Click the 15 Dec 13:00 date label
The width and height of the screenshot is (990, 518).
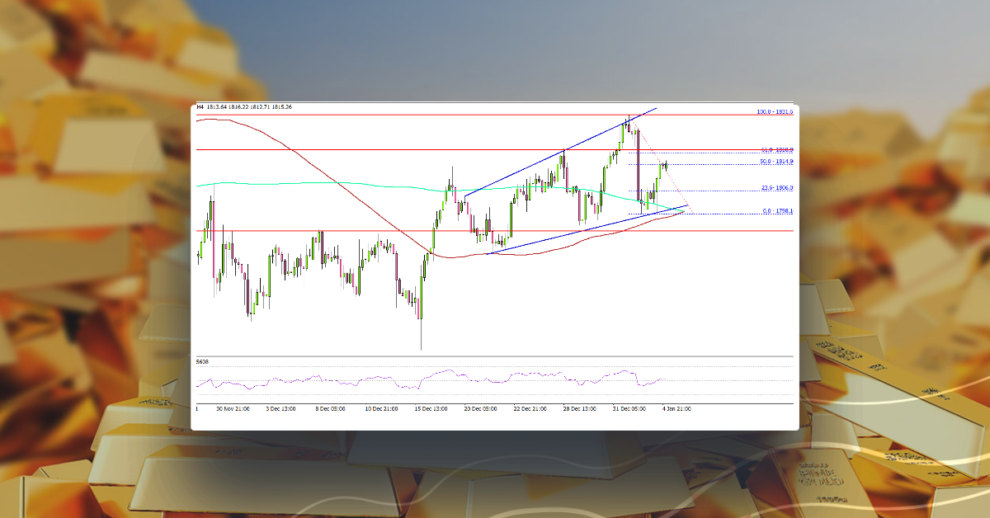pyautogui.click(x=432, y=407)
